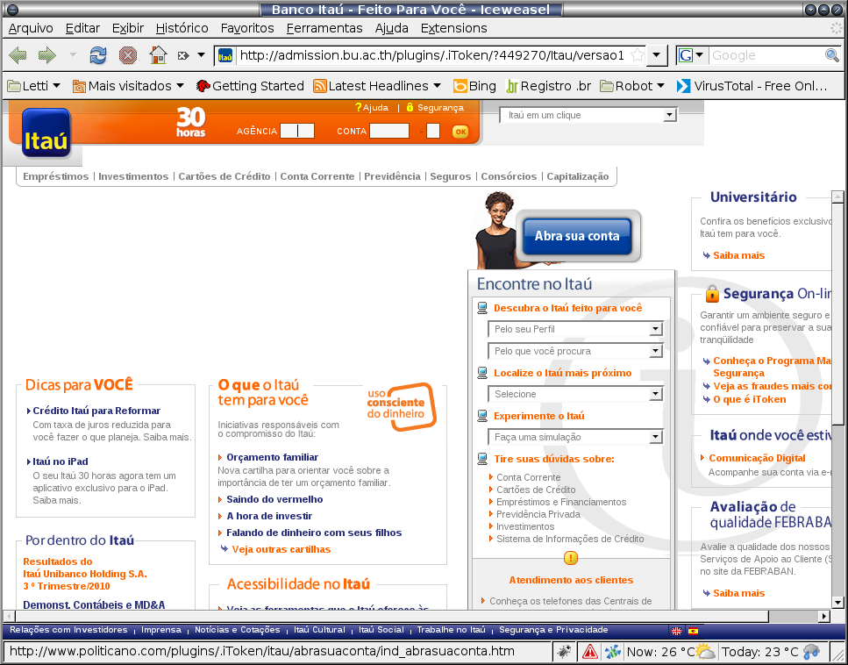Click the Itaú favicon in the address bar
This screenshot has height=665, width=848.
click(225, 55)
